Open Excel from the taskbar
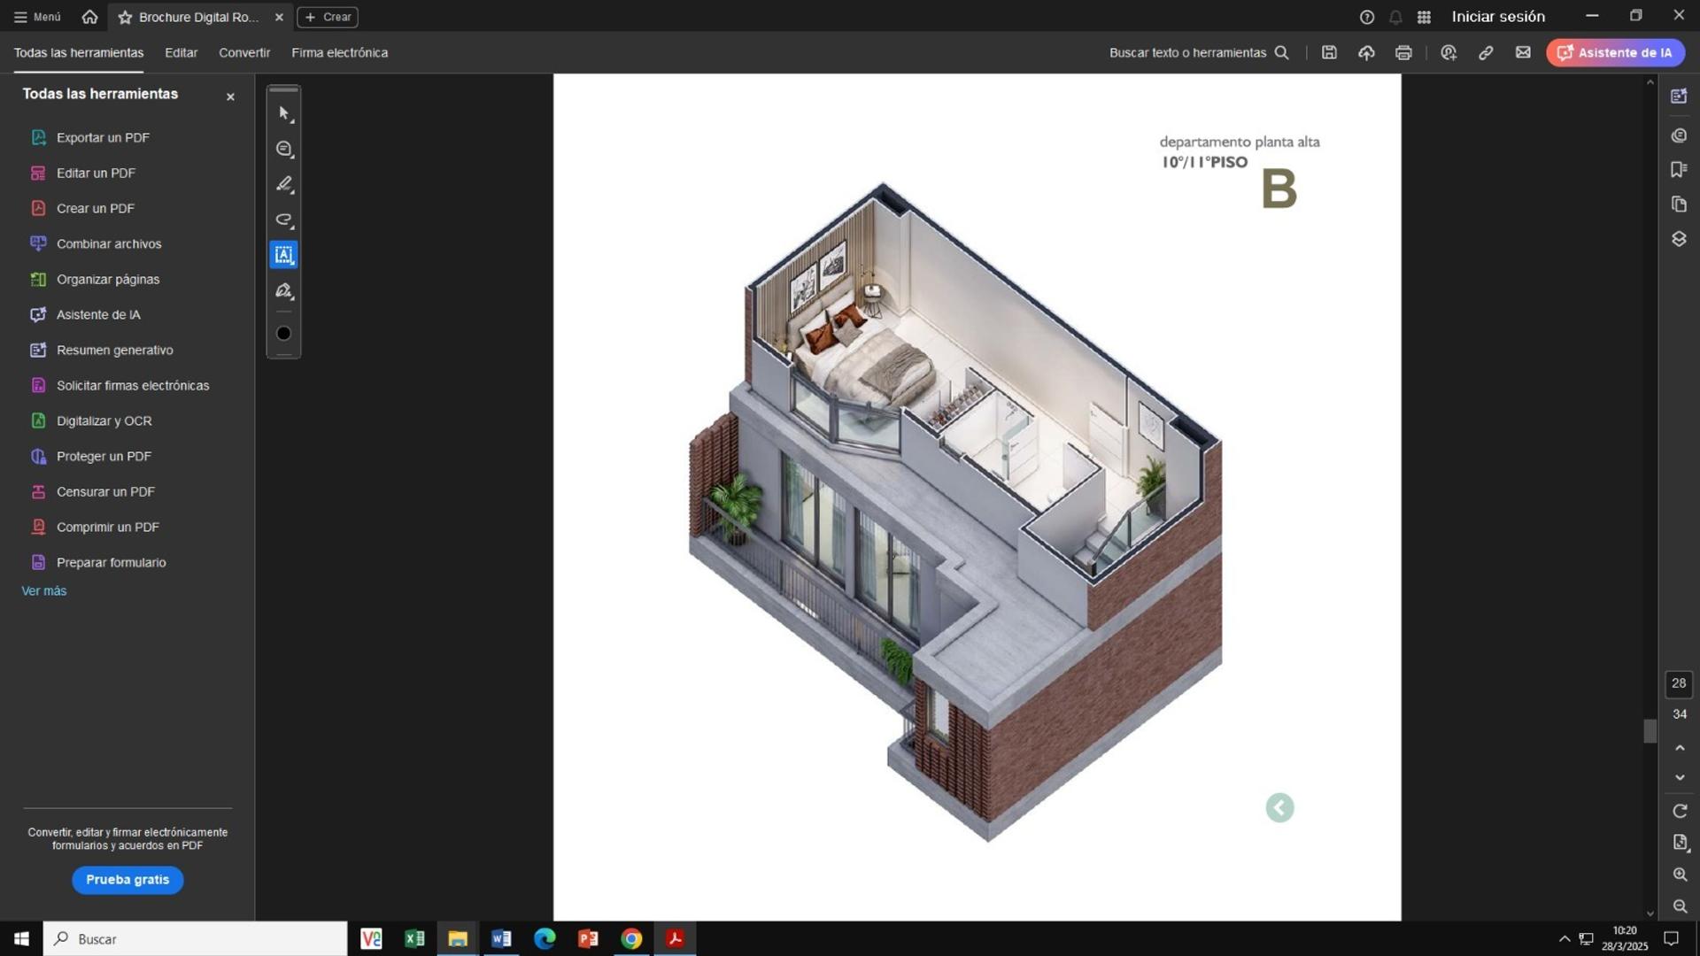Screen dimensions: 1700x956 tap(414, 938)
